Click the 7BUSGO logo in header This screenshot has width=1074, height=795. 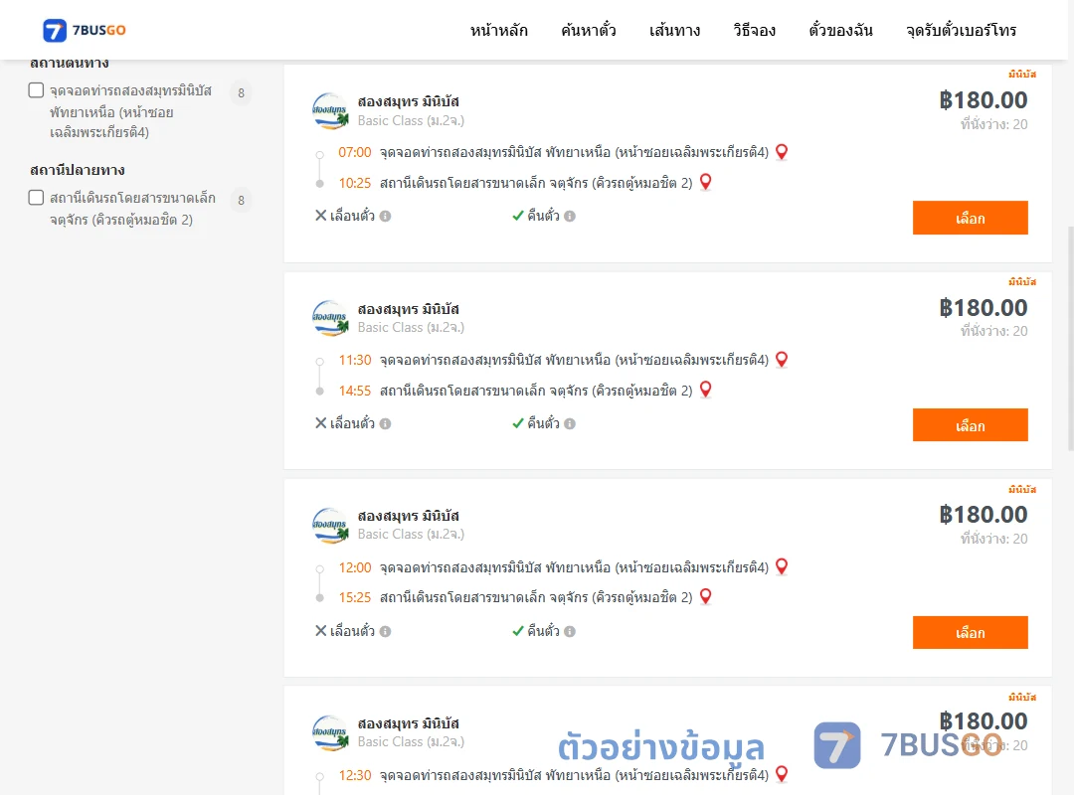tap(85, 30)
